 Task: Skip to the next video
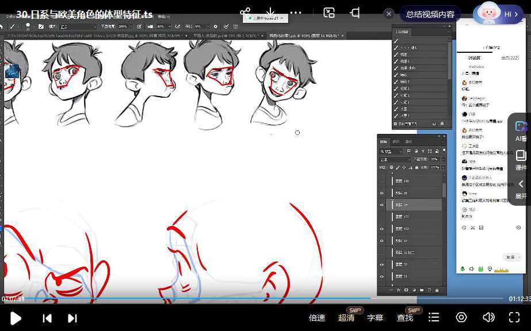tap(72, 318)
